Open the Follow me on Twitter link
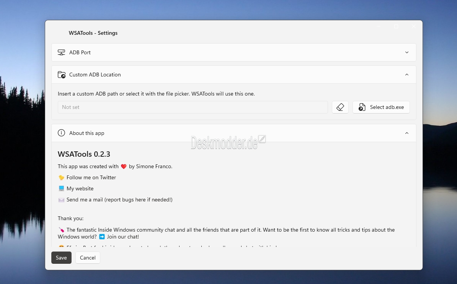This screenshot has width=457, height=284. (x=91, y=177)
